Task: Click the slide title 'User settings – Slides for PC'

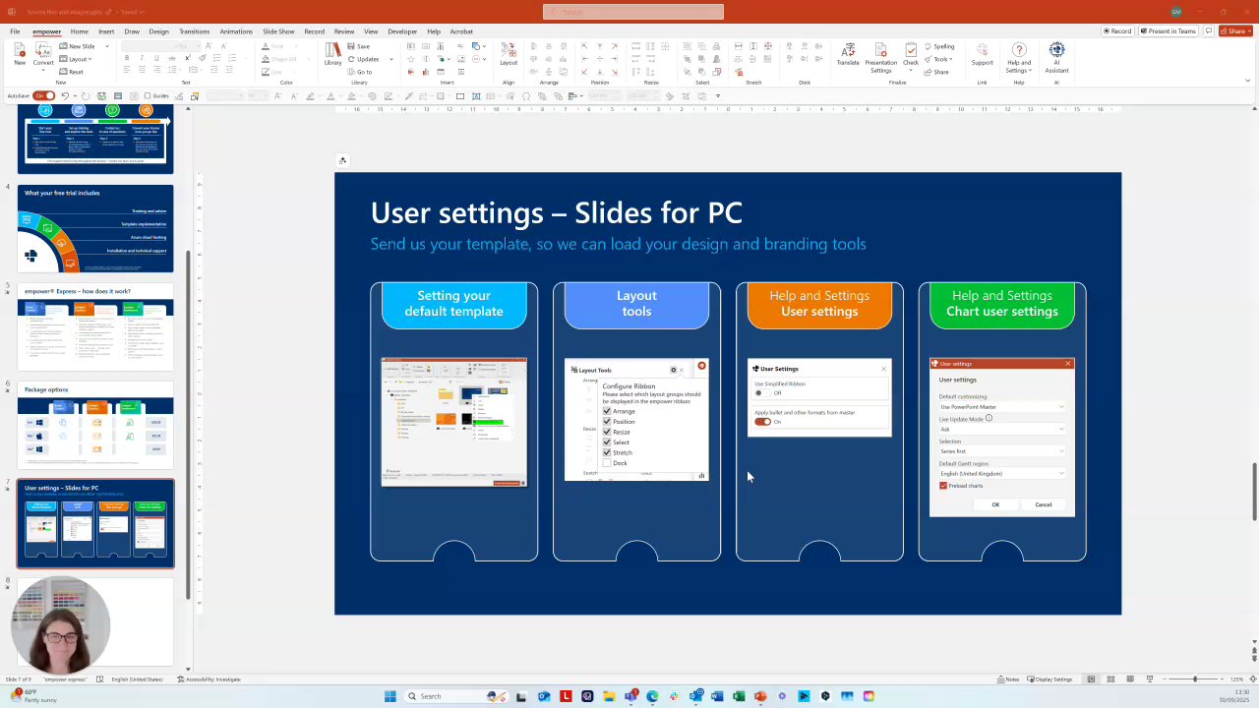Action: (556, 212)
